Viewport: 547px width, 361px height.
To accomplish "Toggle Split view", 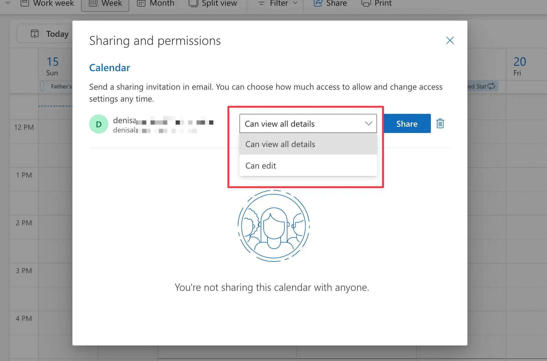I will [213, 3].
